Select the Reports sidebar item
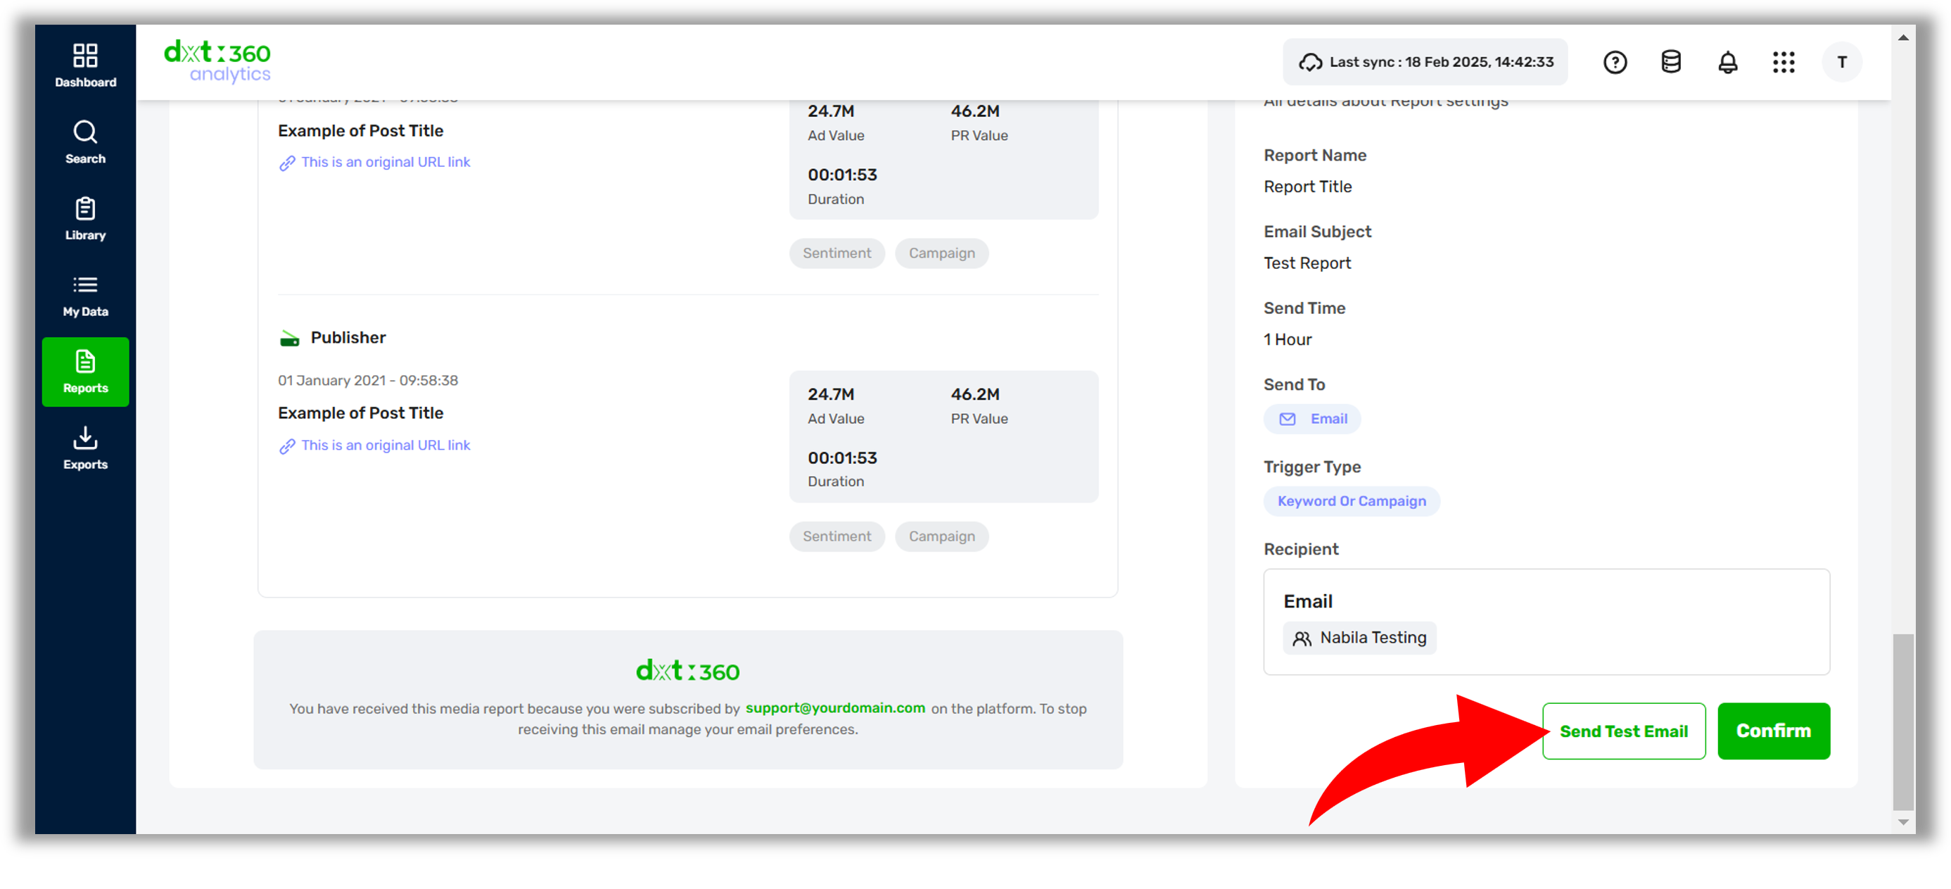Screen dimensions: 1951x889 85,372
